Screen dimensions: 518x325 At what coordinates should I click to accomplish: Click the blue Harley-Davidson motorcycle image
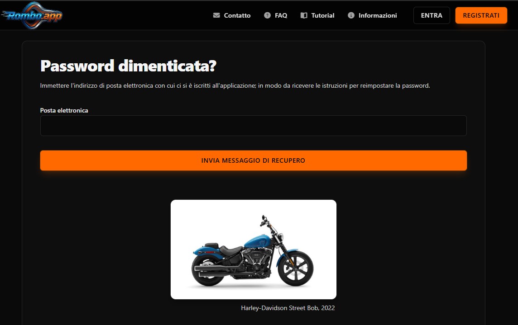(254, 250)
